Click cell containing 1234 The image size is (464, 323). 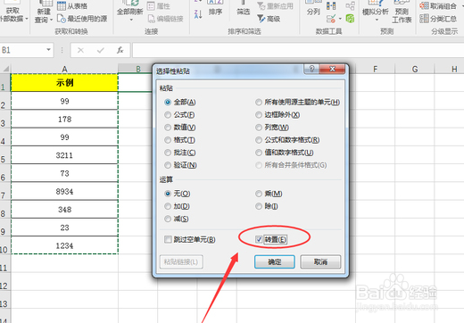pos(64,245)
